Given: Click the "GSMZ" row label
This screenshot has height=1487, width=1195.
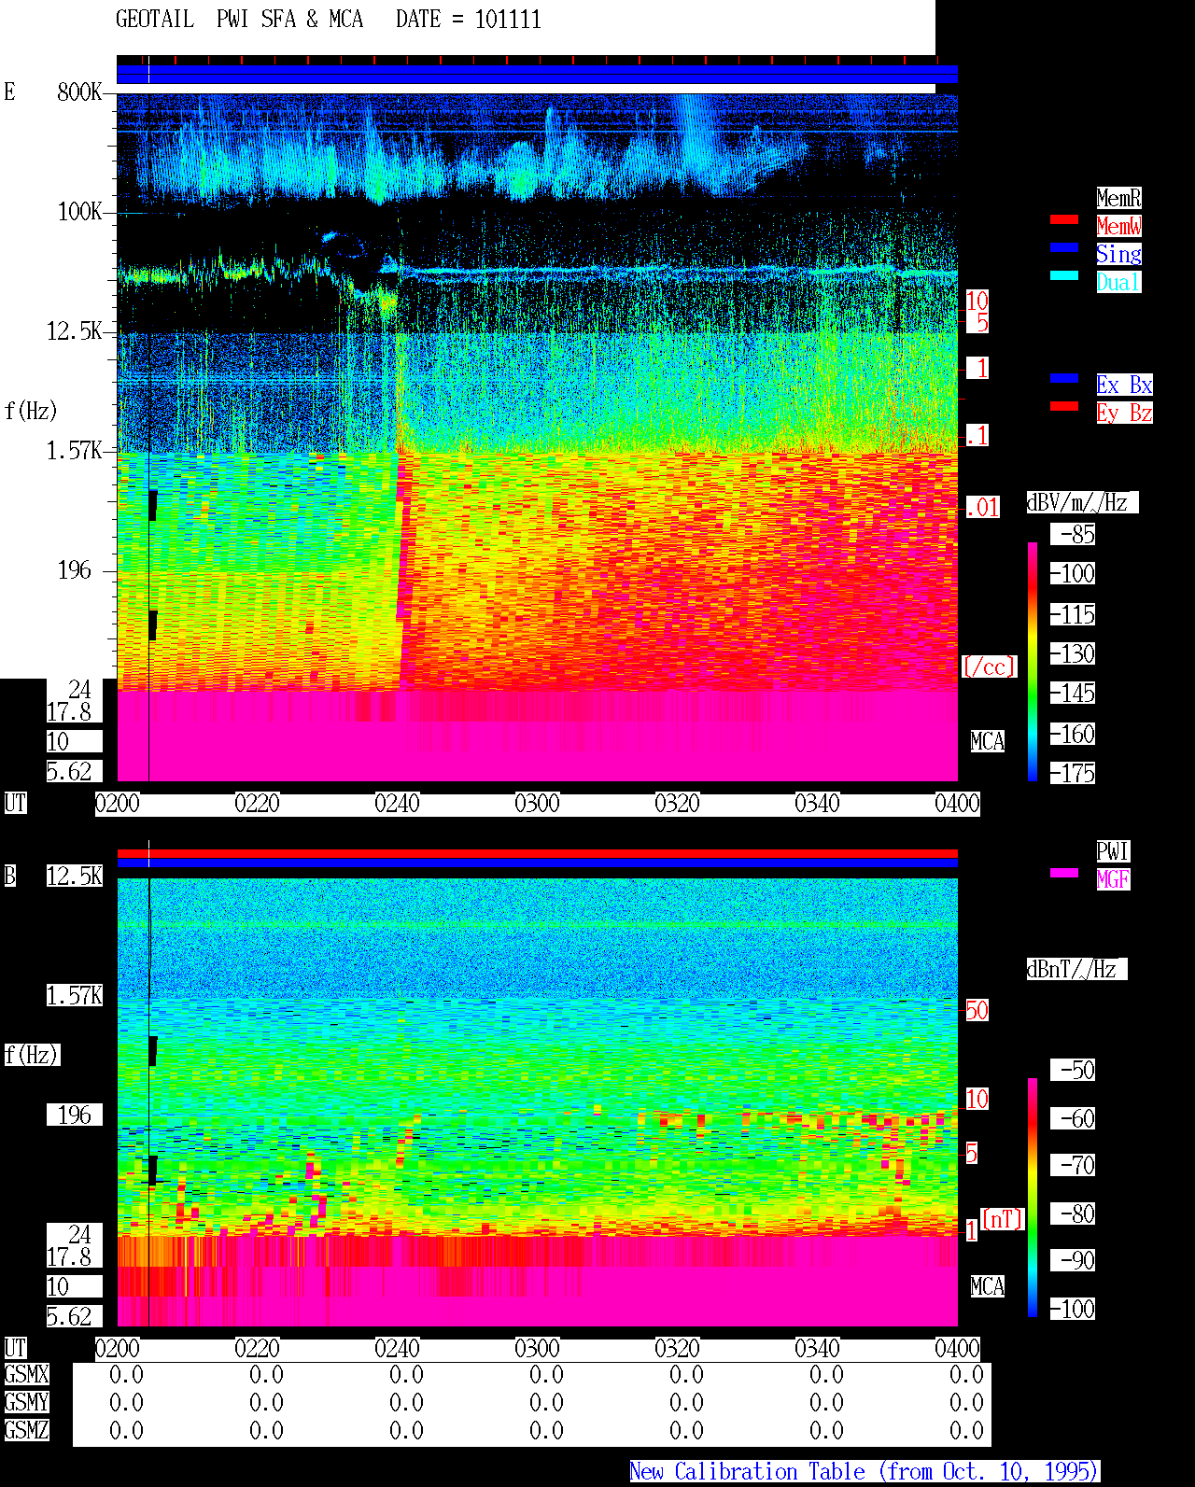Looking at the screenshot, I should pyautogui.click(x=26, y=1430).
